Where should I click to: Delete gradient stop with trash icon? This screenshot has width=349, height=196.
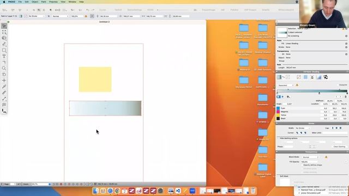click(346, 97)
